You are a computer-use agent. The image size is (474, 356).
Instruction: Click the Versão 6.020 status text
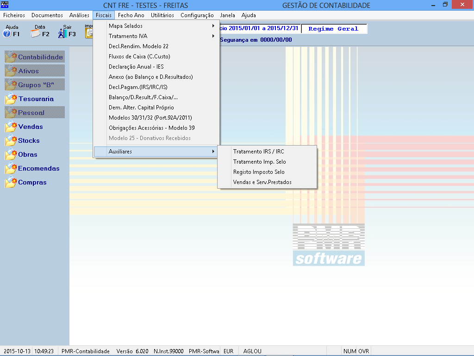[132, 351]
